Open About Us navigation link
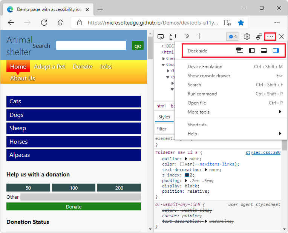 23,78
